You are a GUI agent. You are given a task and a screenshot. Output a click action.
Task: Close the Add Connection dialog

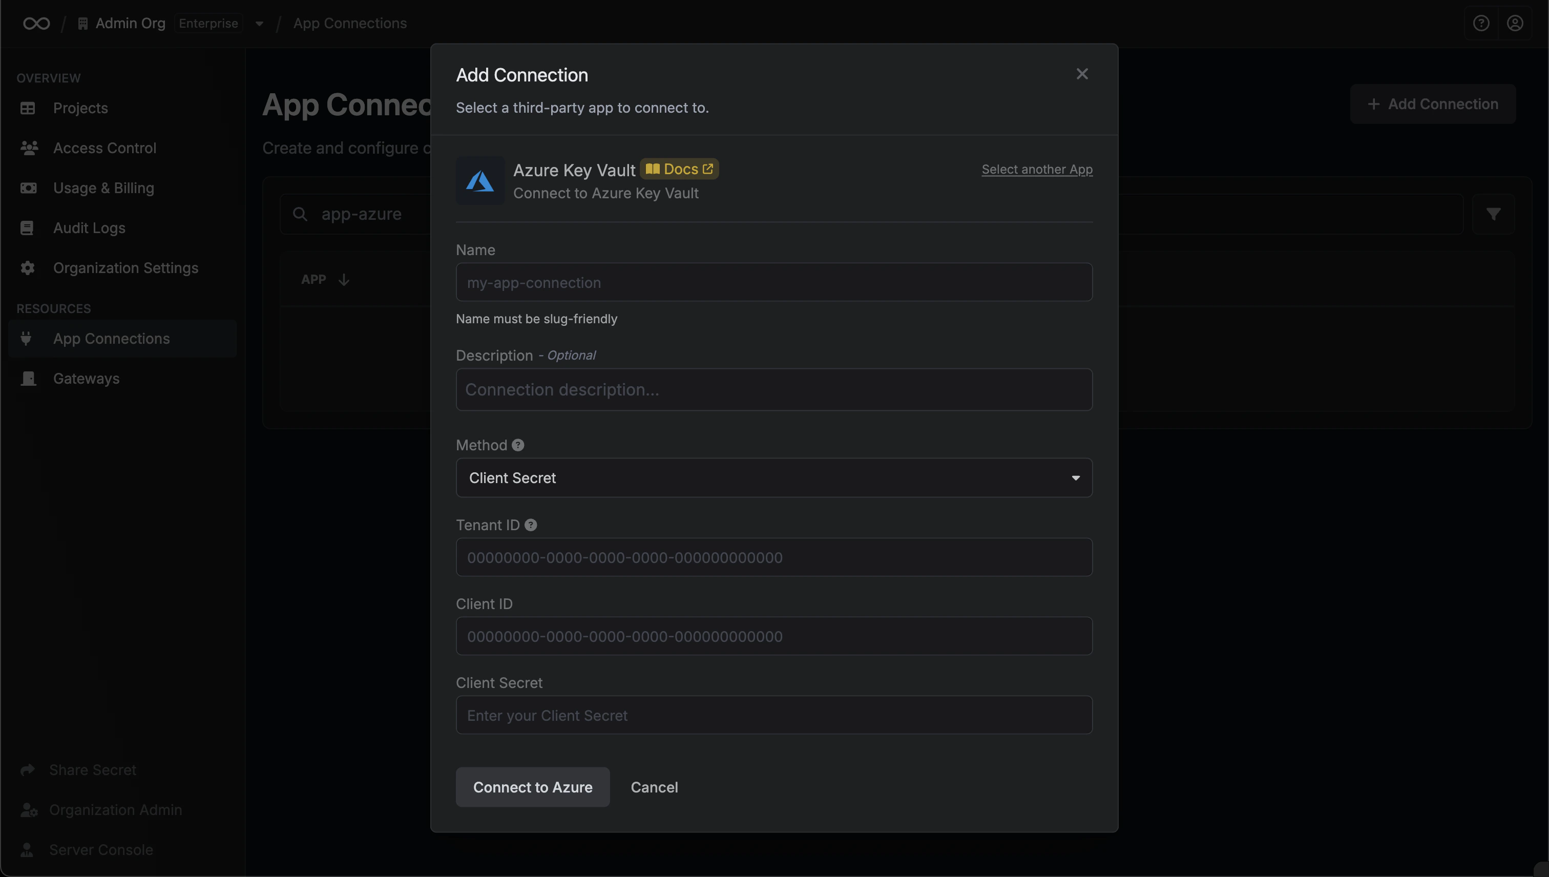coord(1082,74)
